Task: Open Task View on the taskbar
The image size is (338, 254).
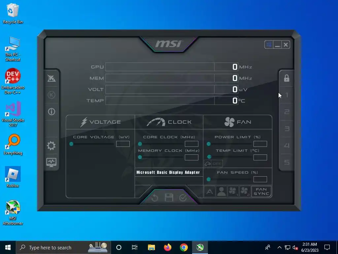Action: 135,247
